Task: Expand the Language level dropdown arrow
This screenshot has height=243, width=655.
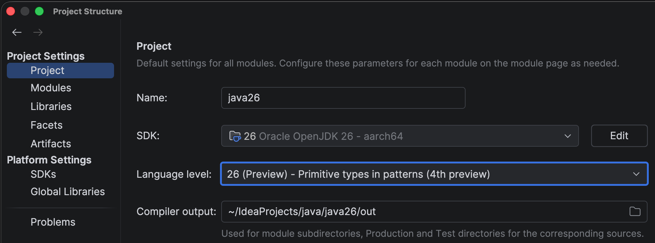Action: (x=636, y=174)
